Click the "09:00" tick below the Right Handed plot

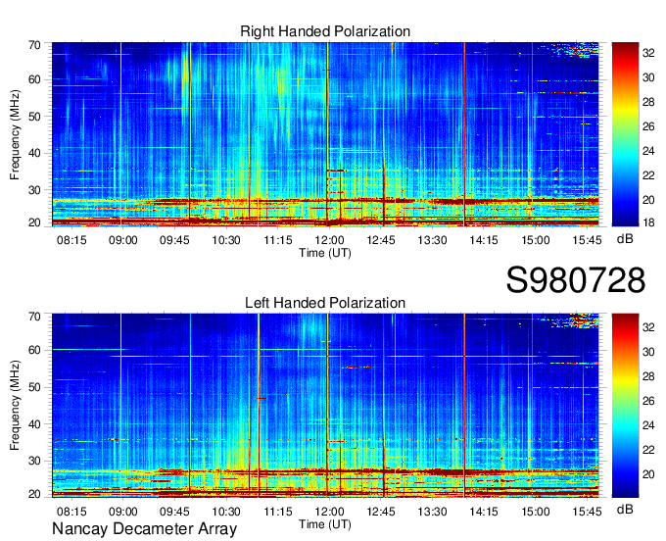point(122,240)
